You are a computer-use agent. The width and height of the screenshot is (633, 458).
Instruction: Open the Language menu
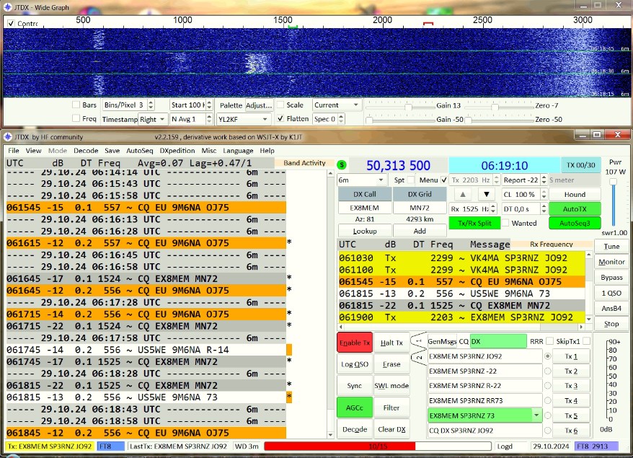[x=238, y=150]
